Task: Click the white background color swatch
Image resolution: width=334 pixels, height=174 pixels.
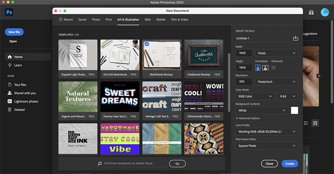Action: point(294,110)
